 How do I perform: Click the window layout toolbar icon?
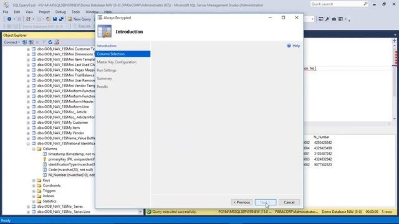point(340,19)
